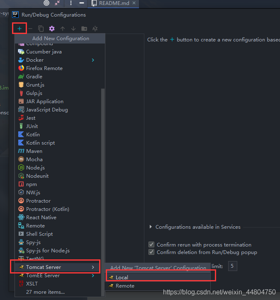
Task: Select Gulp.js configuration type
Action: pos(58,93)
